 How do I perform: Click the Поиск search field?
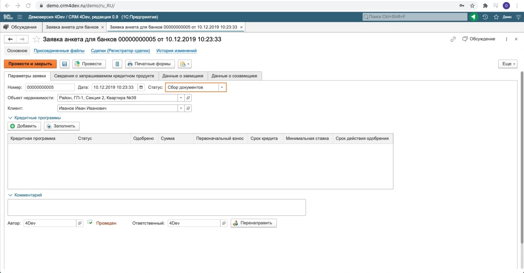pyautogui.click(x=415, y=17)
